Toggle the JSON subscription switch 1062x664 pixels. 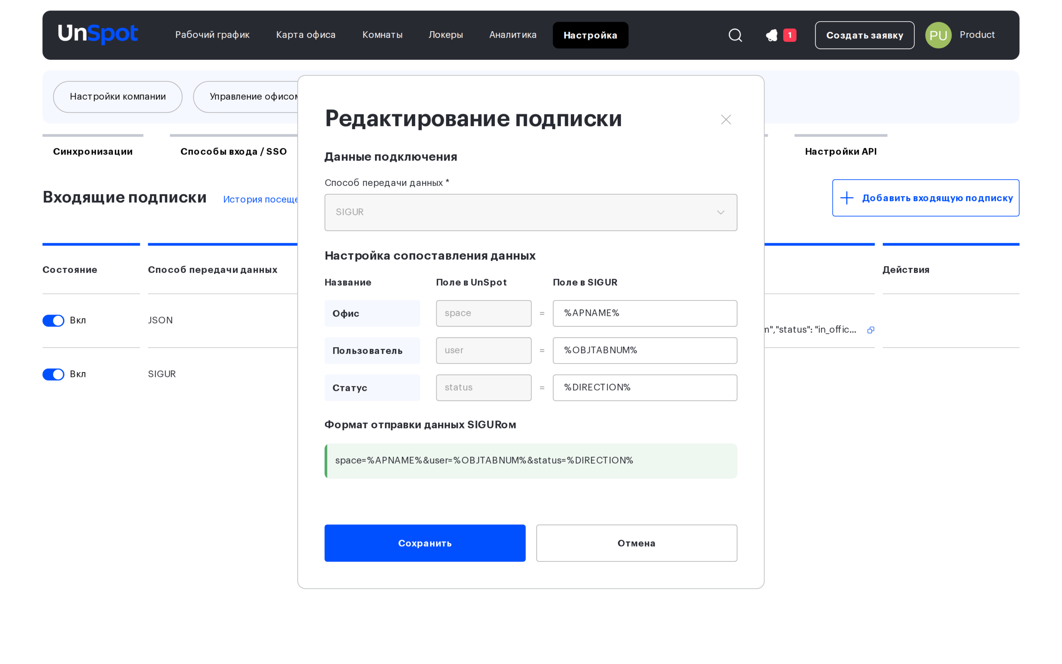click(54, 320)
